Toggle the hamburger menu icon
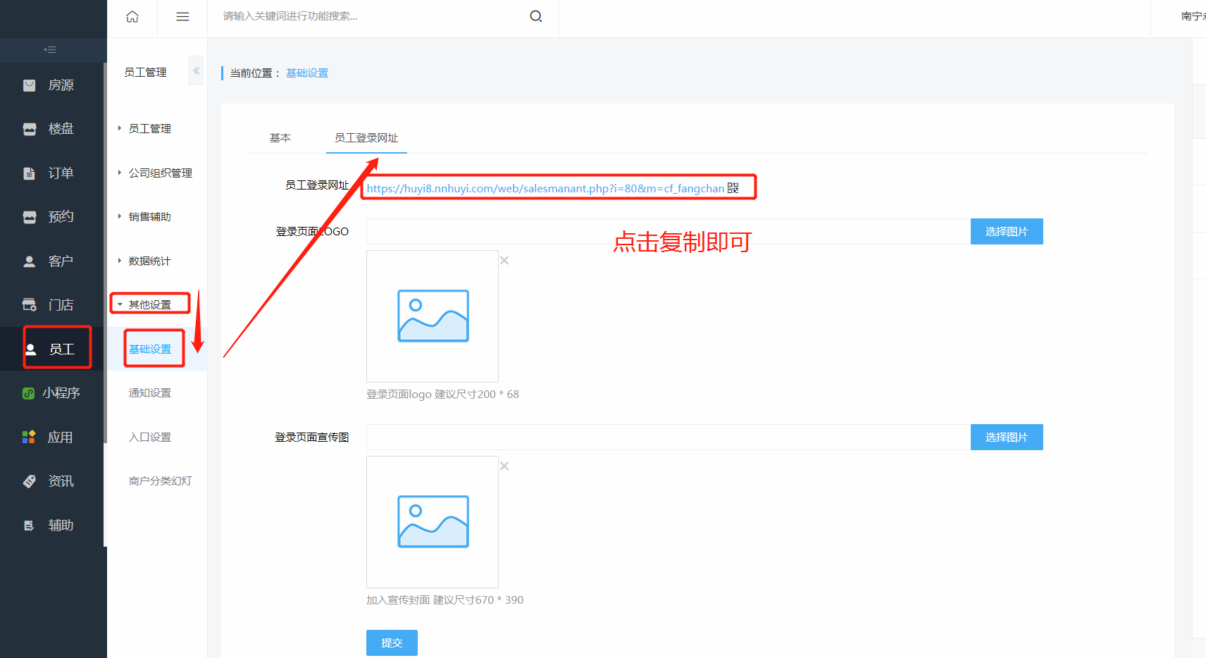This screenshot has width=1206, height=658. (182, 16)
